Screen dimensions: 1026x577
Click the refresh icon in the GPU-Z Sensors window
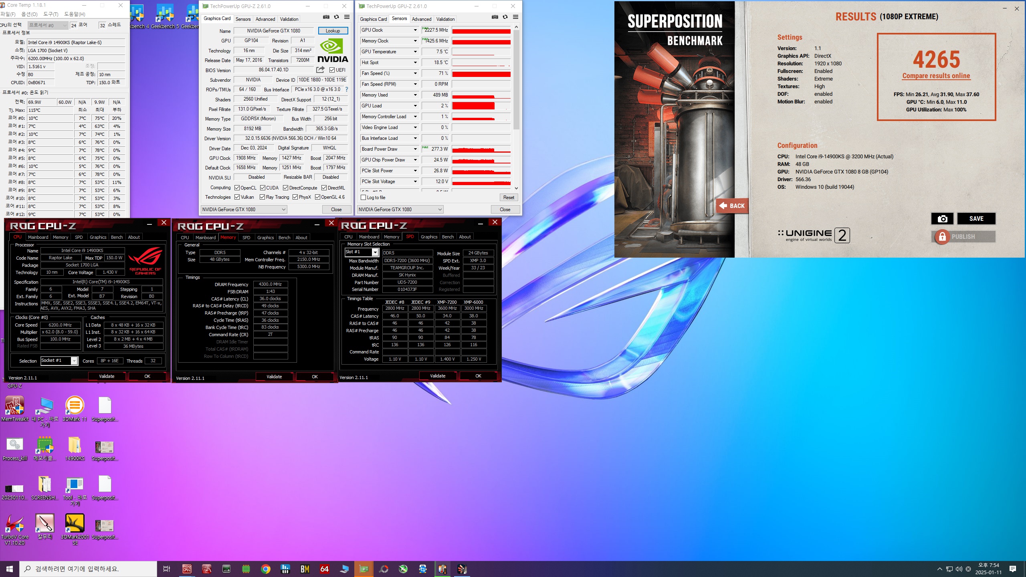(x=505, y=17)
